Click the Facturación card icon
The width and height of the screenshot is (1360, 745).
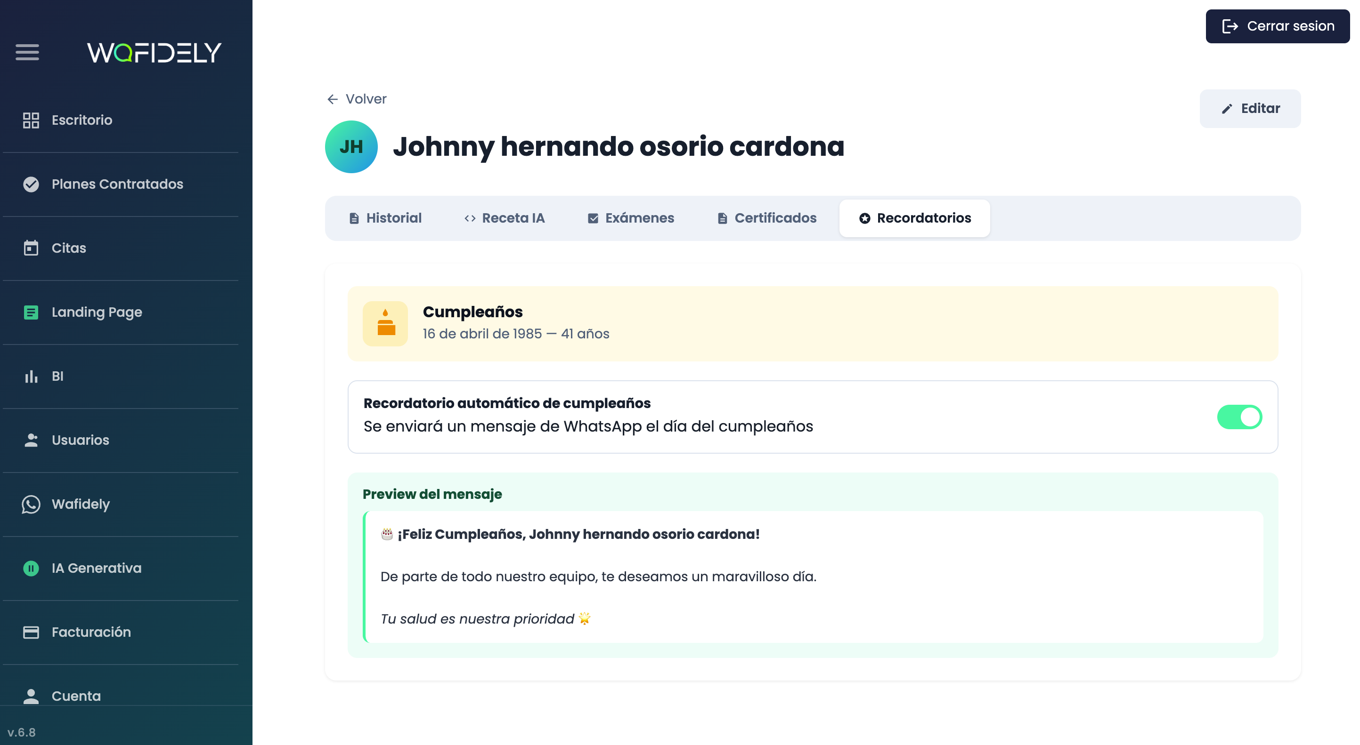[x=31, y=632]
